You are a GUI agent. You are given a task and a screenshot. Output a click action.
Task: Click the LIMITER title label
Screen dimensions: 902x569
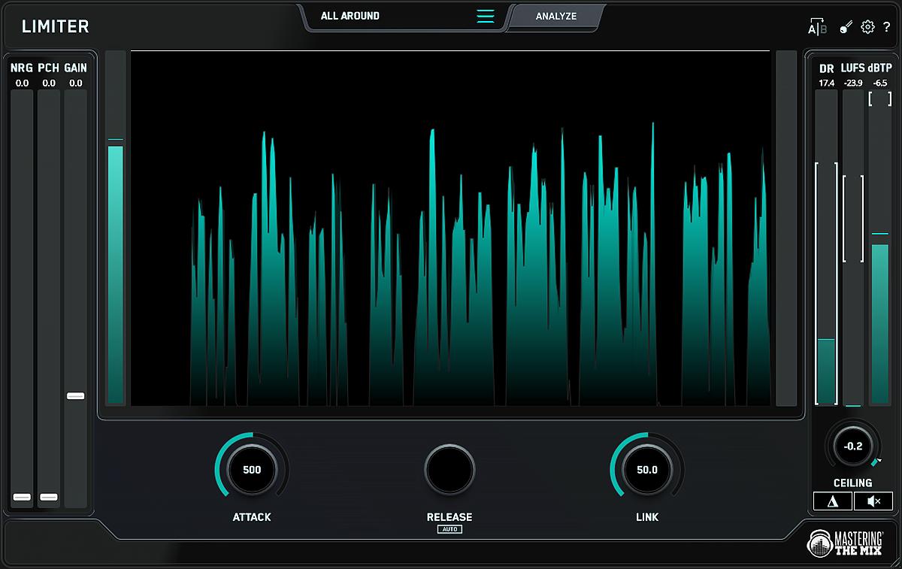[x=56, y=26]
